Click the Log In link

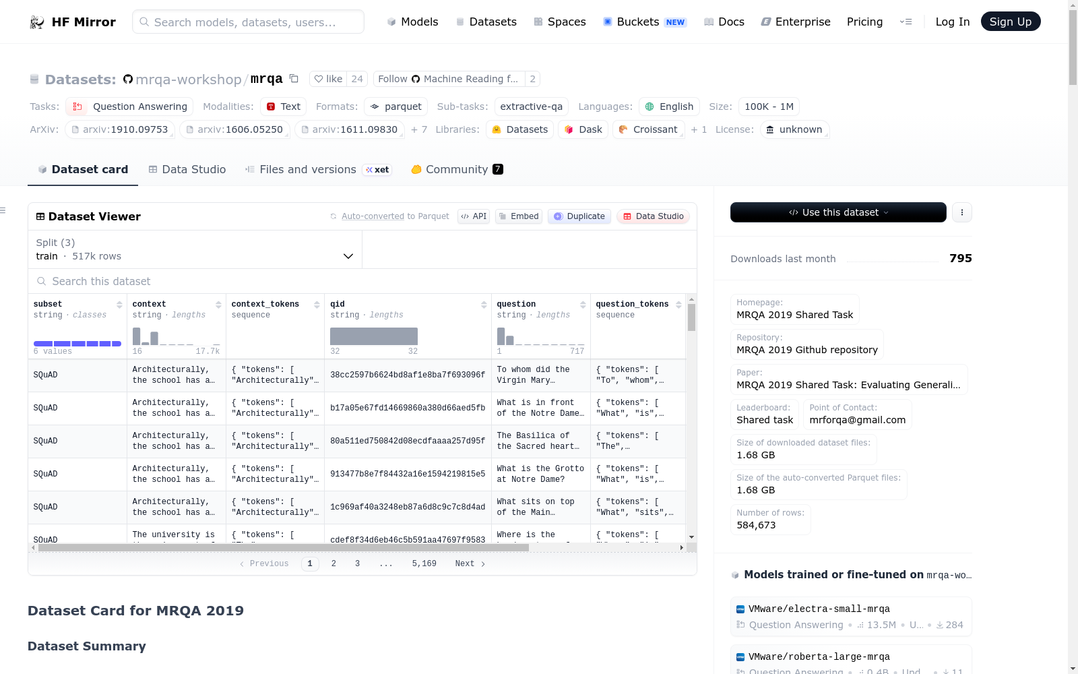(x=953, y=22)
